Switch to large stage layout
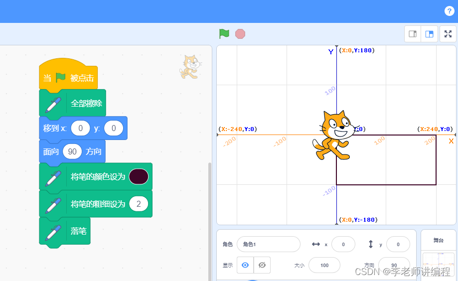Screen dimensions: 458x281 pos(430,34)
